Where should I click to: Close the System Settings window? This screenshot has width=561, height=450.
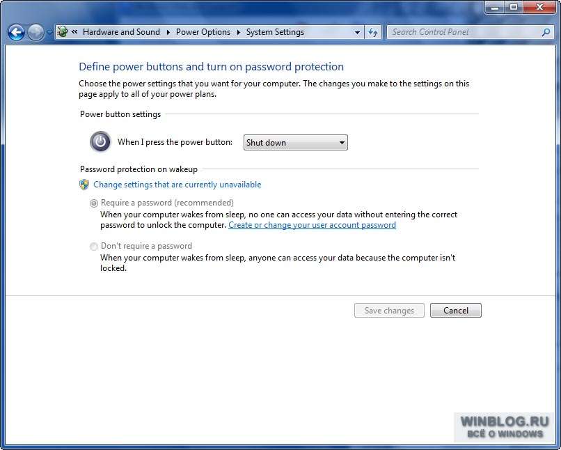pos(540,7)
